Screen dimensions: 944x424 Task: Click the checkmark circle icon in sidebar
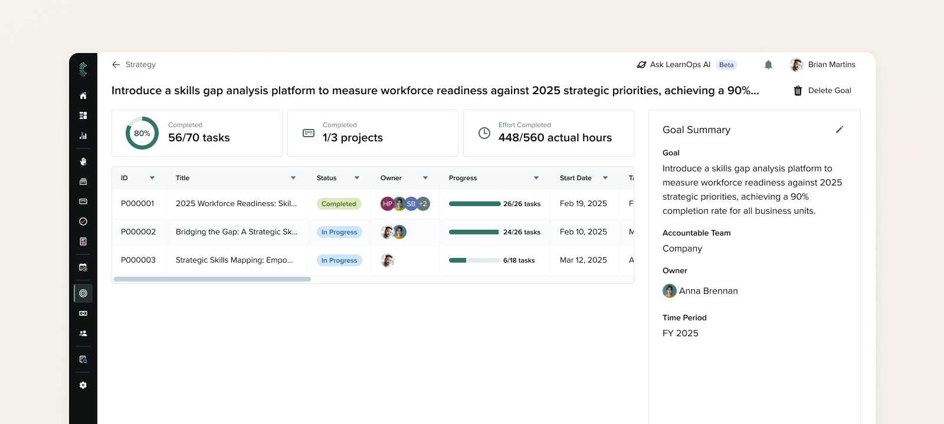tap(83, 221)
